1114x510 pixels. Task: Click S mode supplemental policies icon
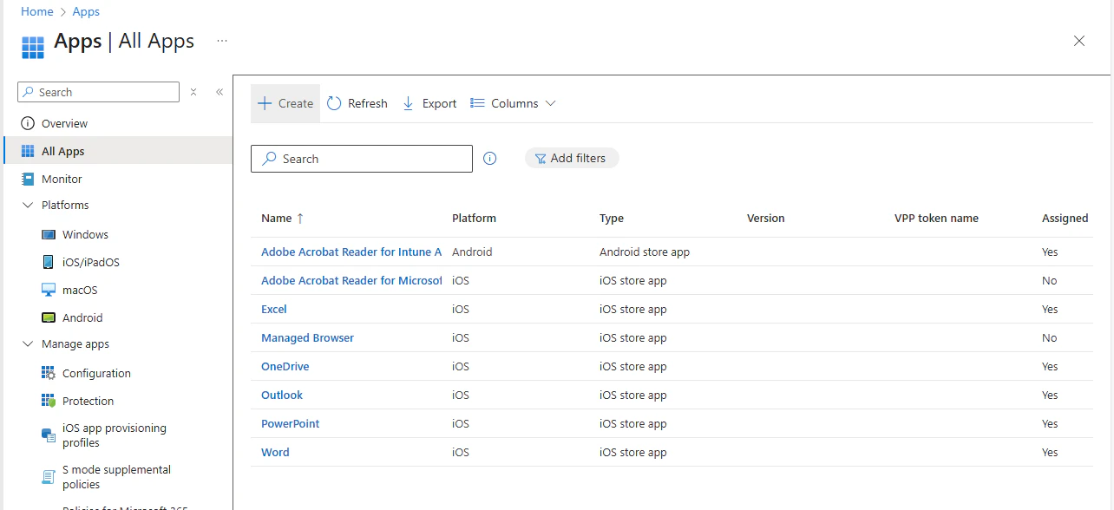point(49,477)
